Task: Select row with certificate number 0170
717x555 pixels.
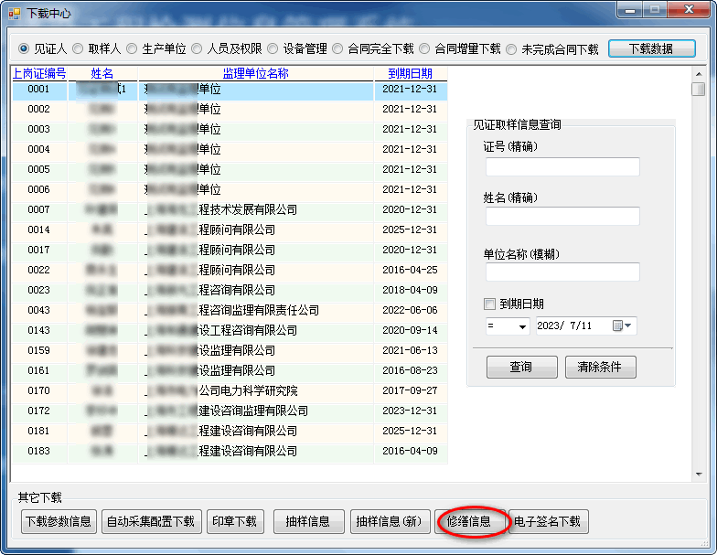Action: click(x=230, y=391)
